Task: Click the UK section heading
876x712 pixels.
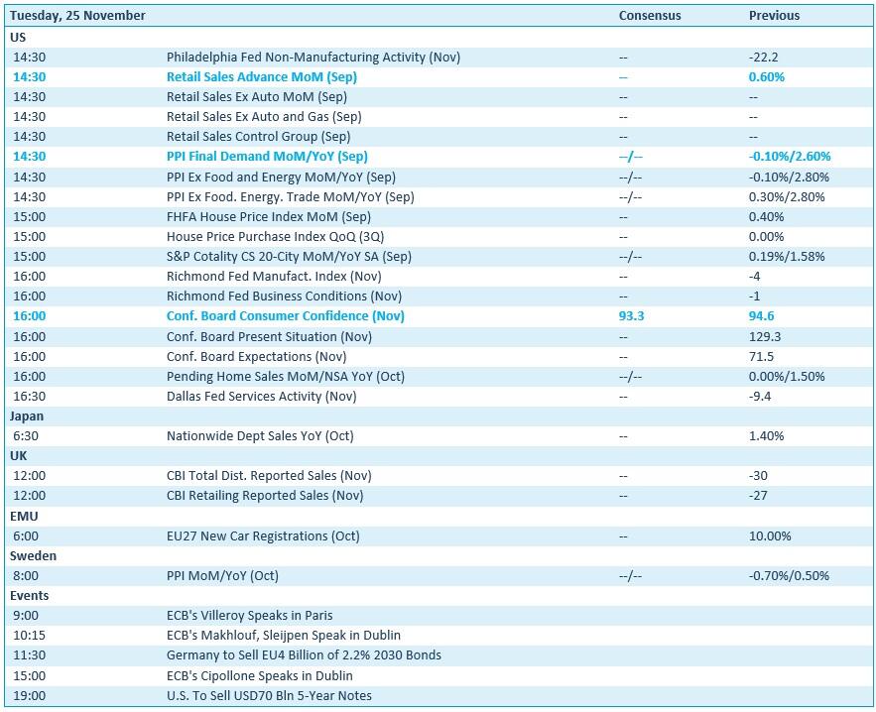Action: (19, 456)
